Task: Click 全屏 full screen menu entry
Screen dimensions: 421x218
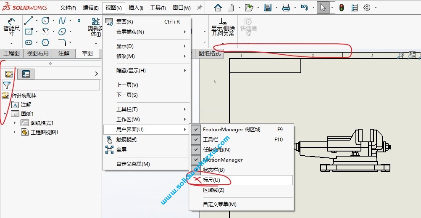Action: click(x=121, y=150)
